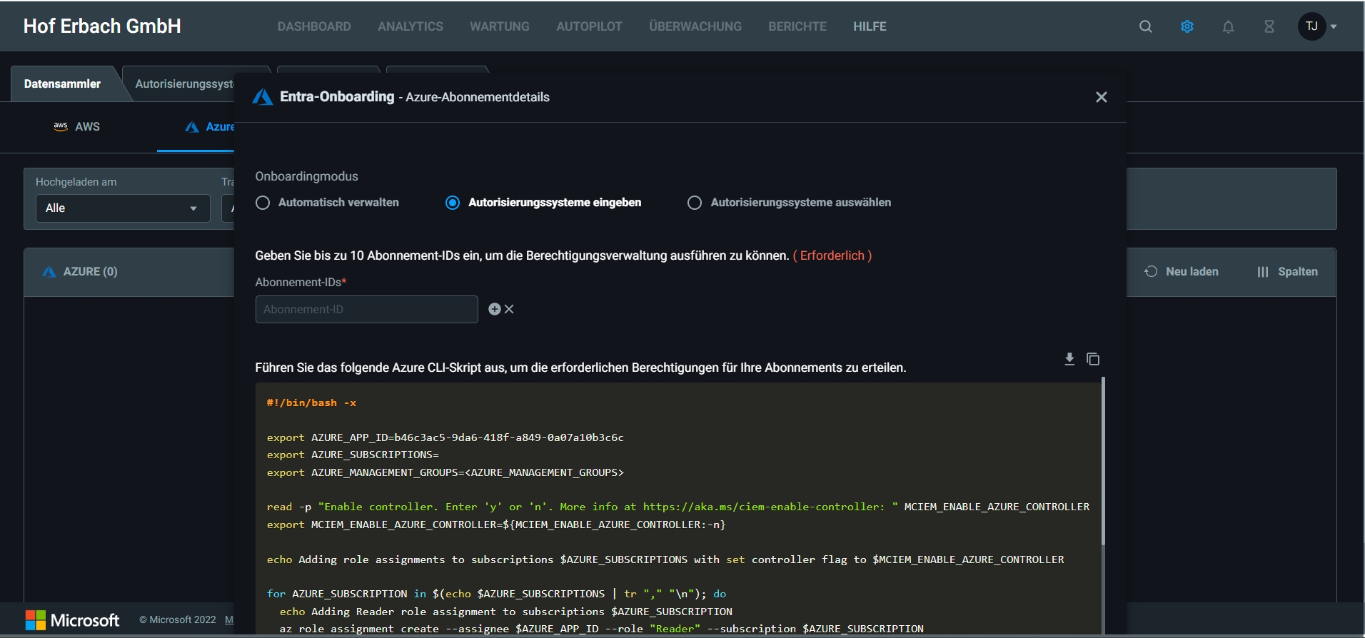The image size is (1365, 638).
Task: Switch to the AWS collector tab
Action: pos(77,126)
